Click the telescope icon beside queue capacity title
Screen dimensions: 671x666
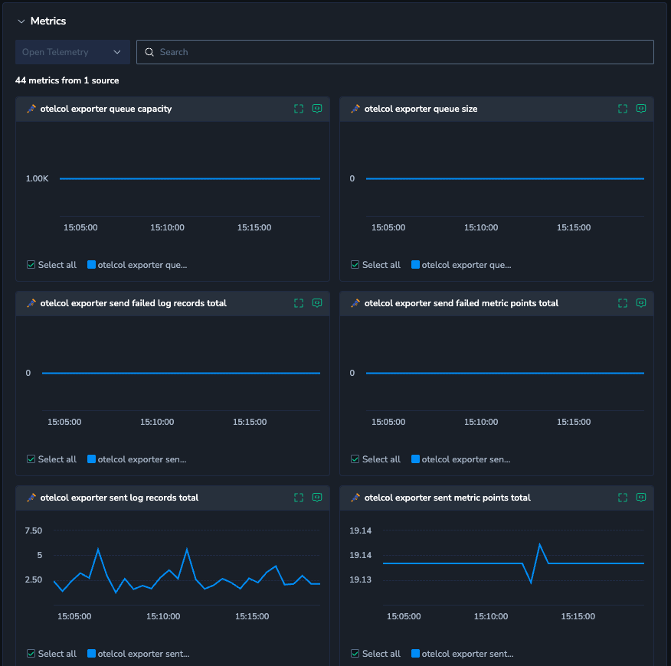31,109
